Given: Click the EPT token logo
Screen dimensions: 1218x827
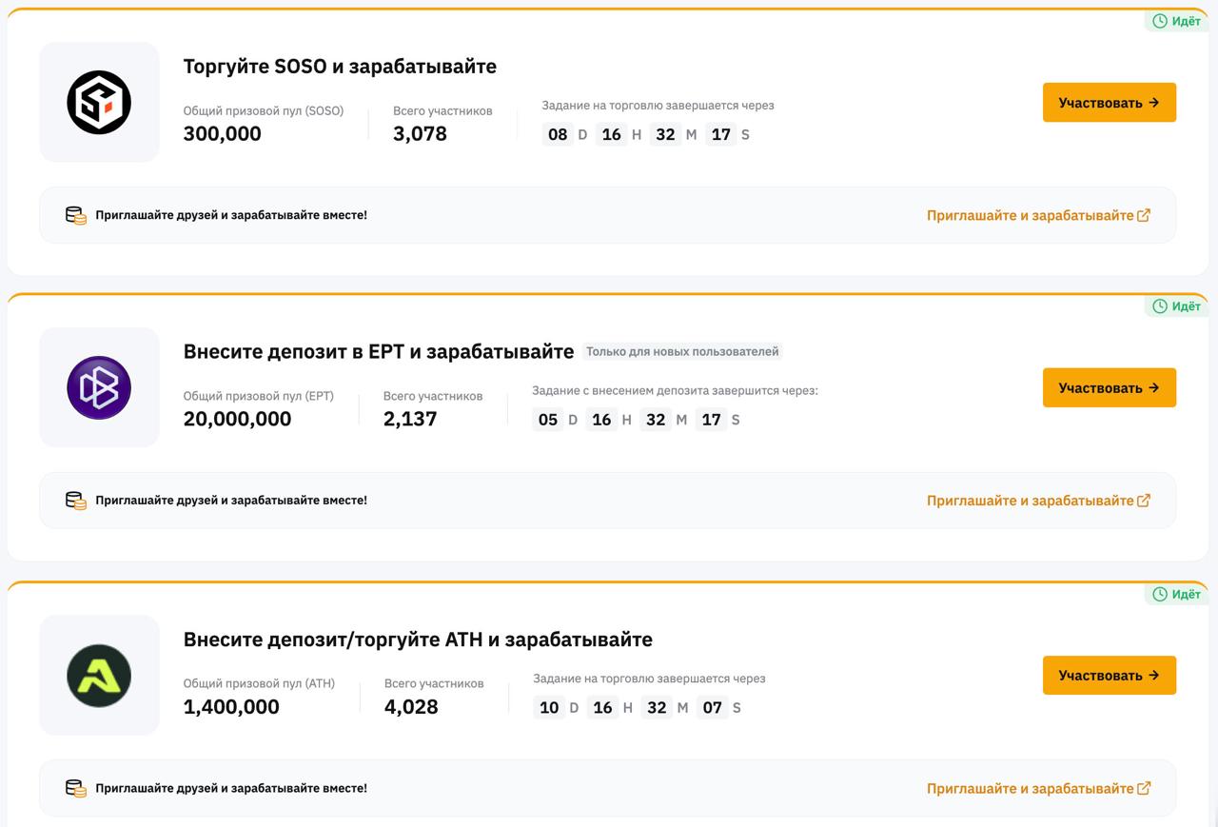Looking at the screenshot, I should point(99,387).
